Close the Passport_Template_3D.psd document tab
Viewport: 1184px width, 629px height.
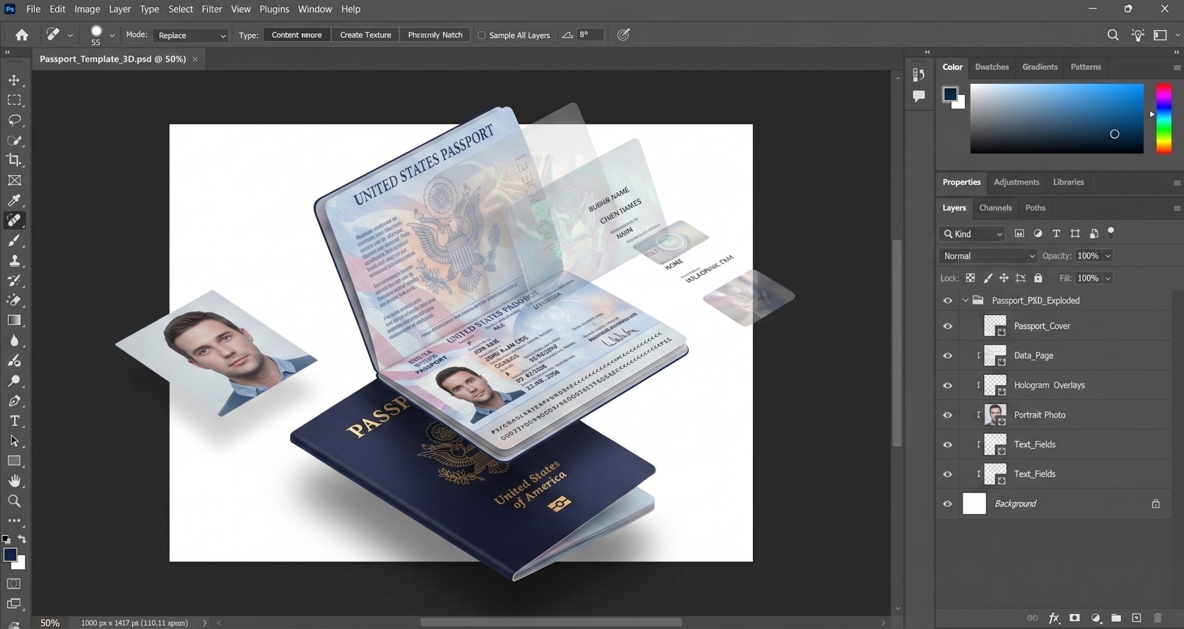pos(195,59)
